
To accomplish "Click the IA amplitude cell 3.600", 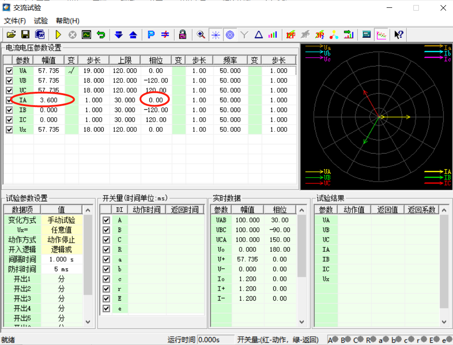I will pyautogui.click(x=49, y=100).
